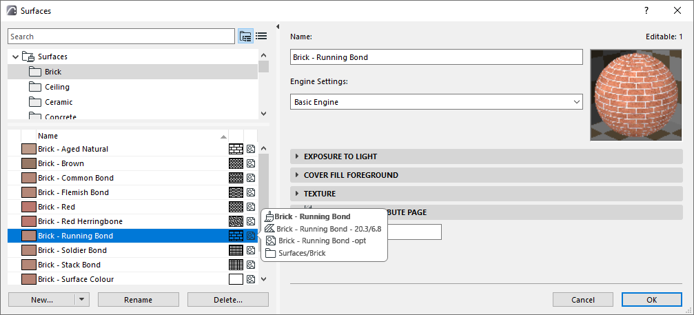The width and height of the screenshot is (694, 315).
Task: Click texture icon for Brick - Brown
Action: 251,163
